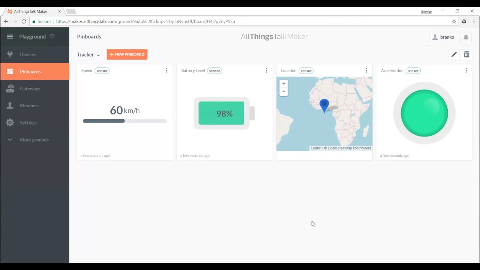
Task: Open the Tracker pinboard dropdown
Action: [88, 55]
